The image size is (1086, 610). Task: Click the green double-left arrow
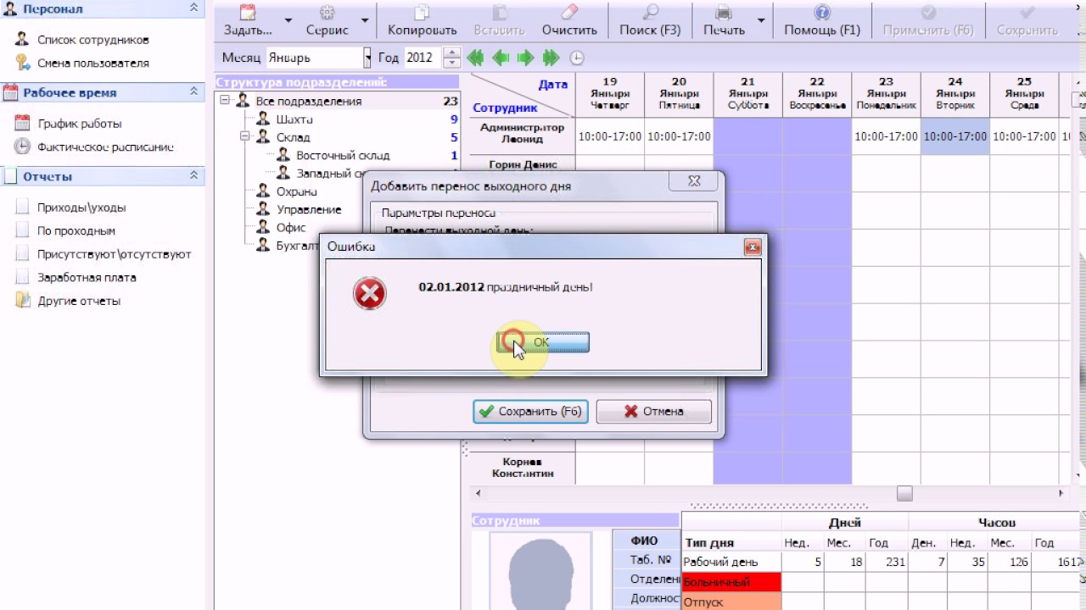[x=475, y=58]
